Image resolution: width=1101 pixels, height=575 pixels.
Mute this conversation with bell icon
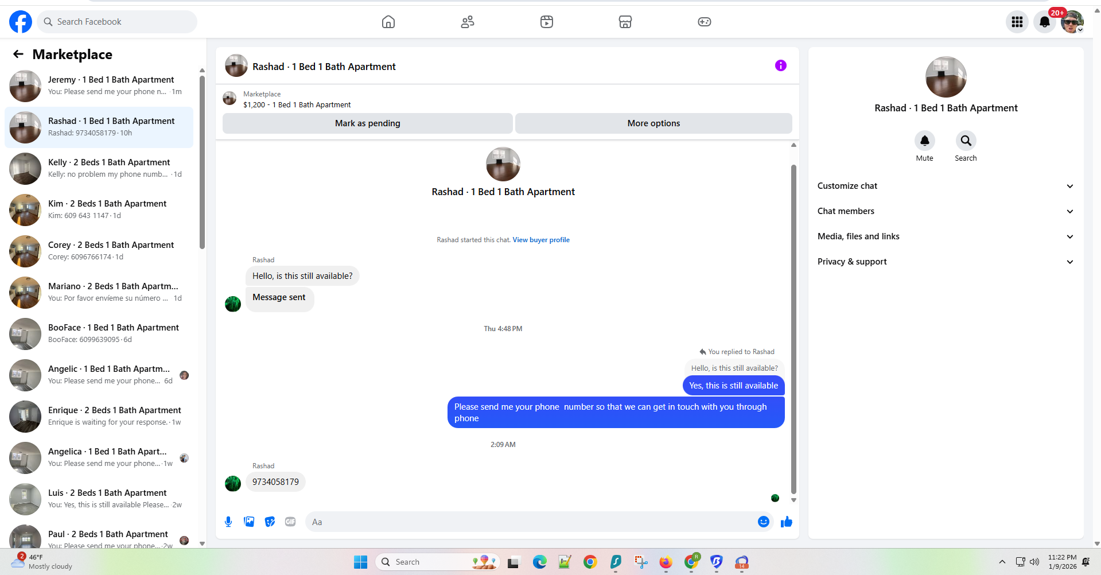(x=924, y=141)
